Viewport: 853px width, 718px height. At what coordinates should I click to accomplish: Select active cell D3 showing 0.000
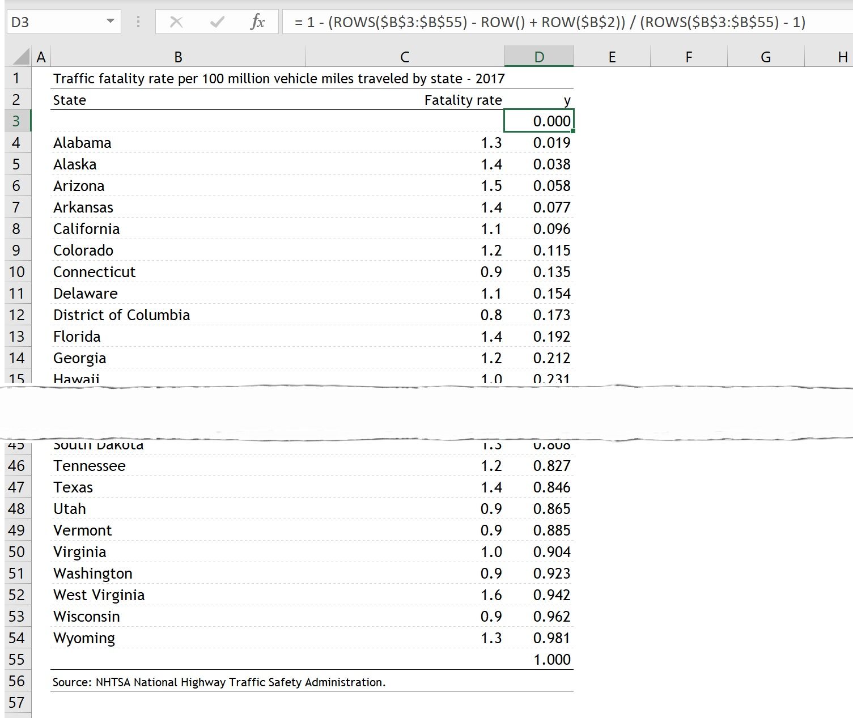[539, 121]
